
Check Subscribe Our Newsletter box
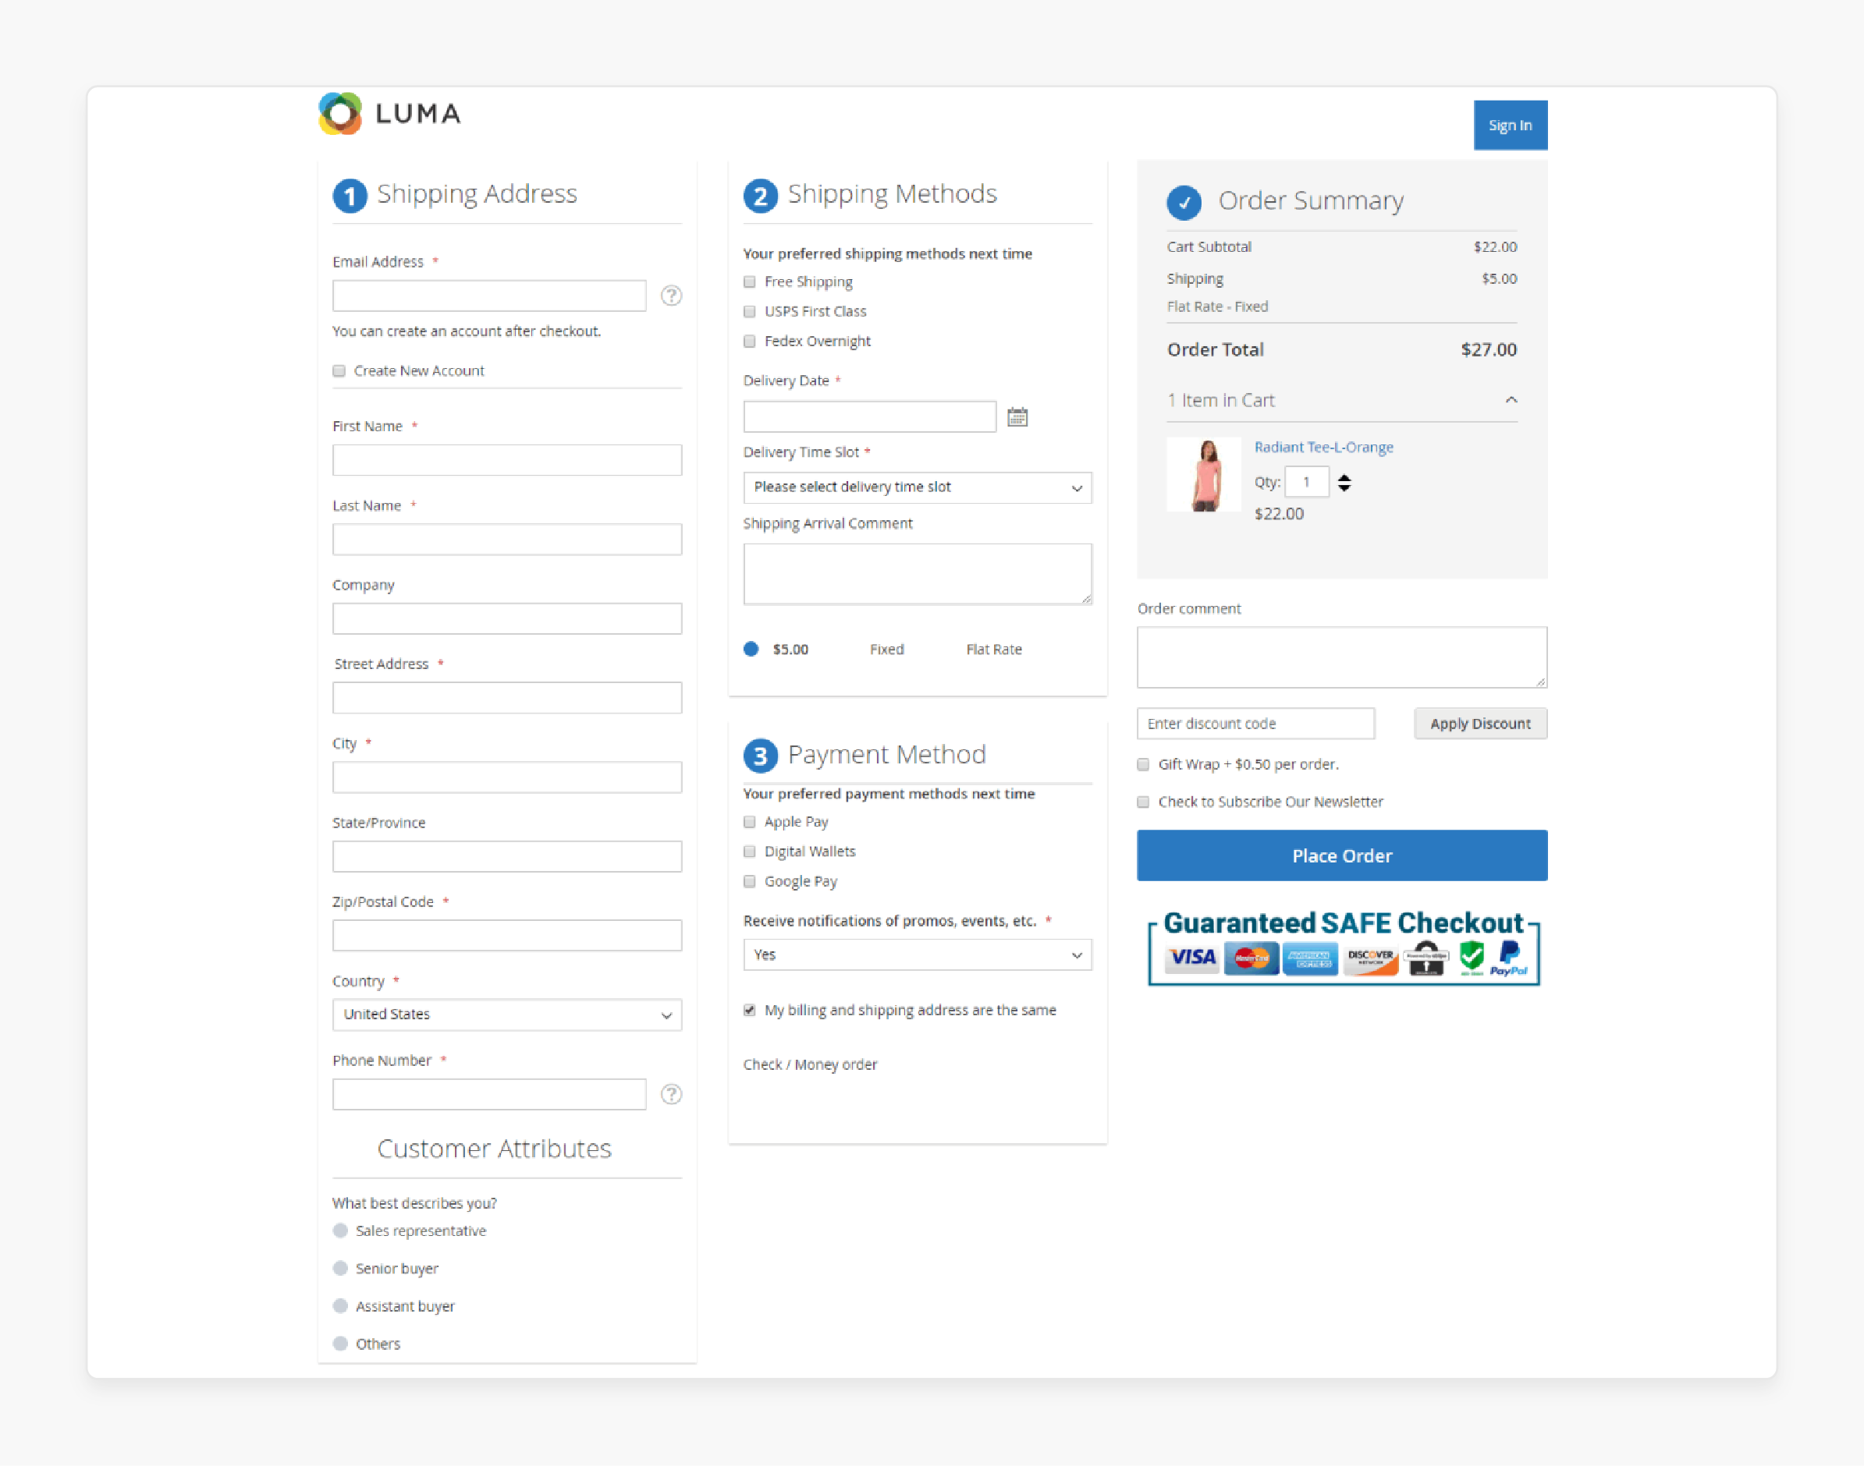1143,802
